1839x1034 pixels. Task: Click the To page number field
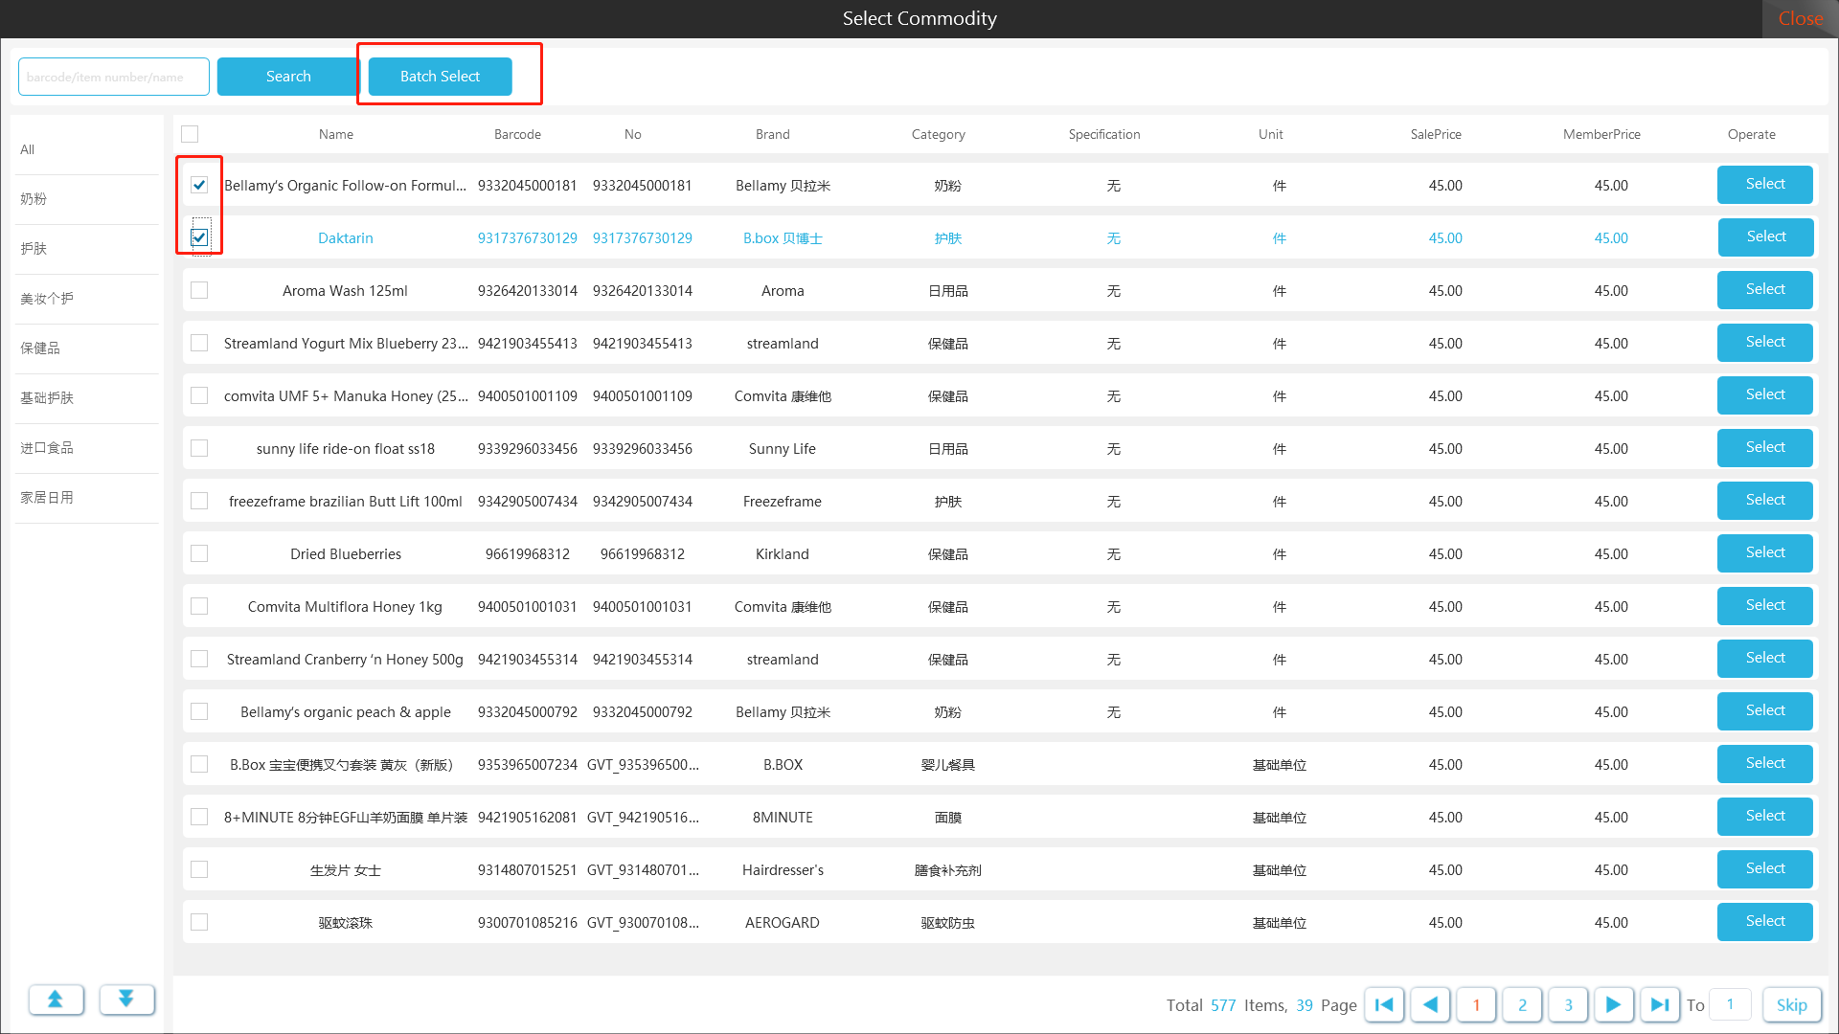[x=1730, y=1004]
